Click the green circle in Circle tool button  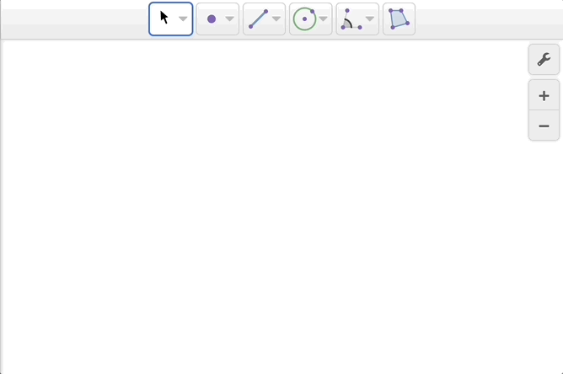coord(303,19)
